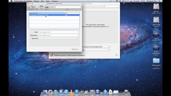Launch VLC cone icon in the Dock
The height and width of the screenshot is (96, 171).
coord(71,92)
